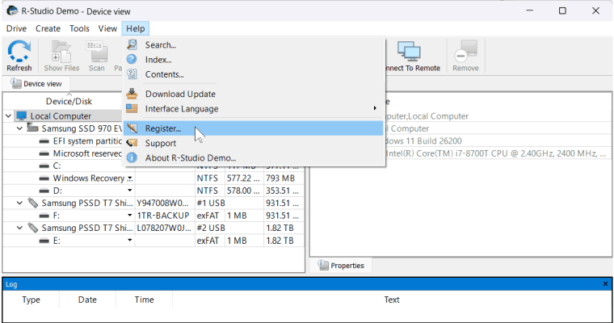Screen dimensions: 614x323
Task: Open the Tools menu
Action: (79, 28)
